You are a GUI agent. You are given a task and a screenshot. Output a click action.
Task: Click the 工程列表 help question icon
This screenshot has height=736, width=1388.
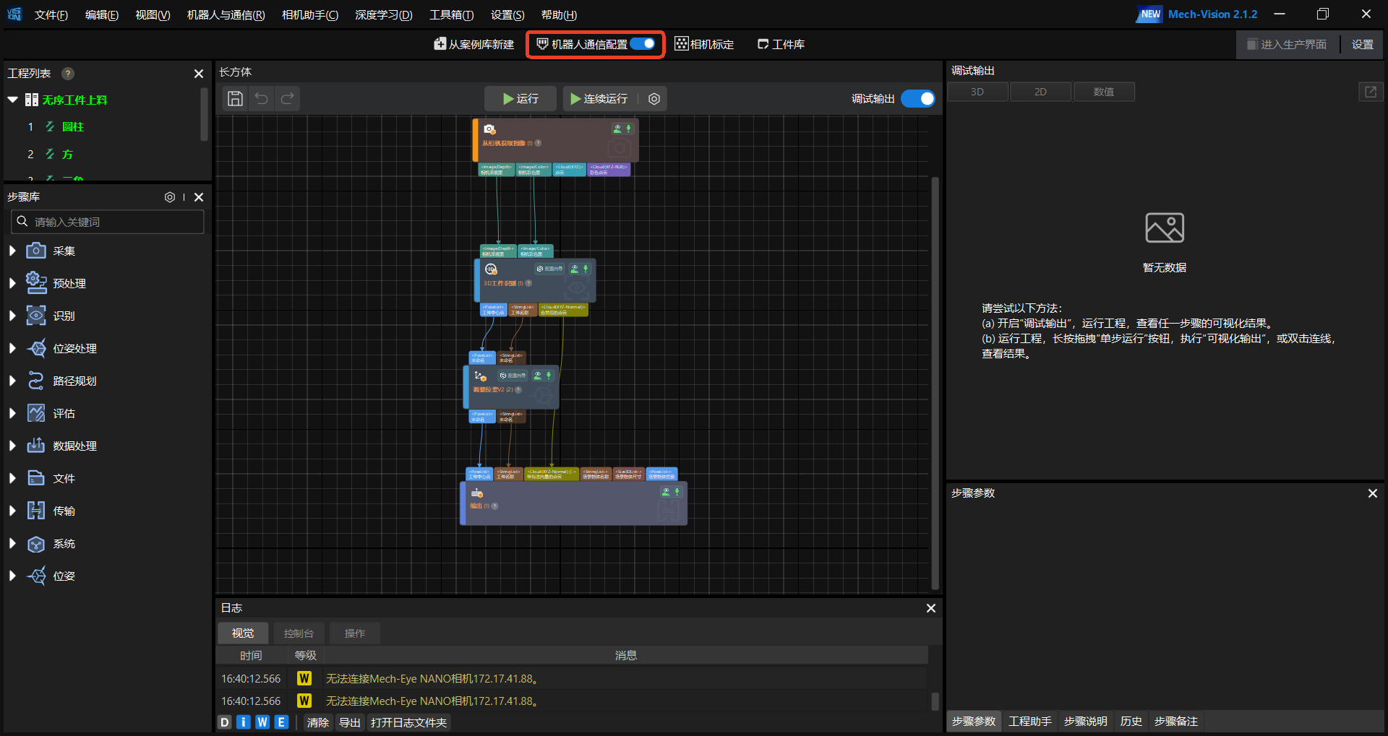click(x=68, y=74)
